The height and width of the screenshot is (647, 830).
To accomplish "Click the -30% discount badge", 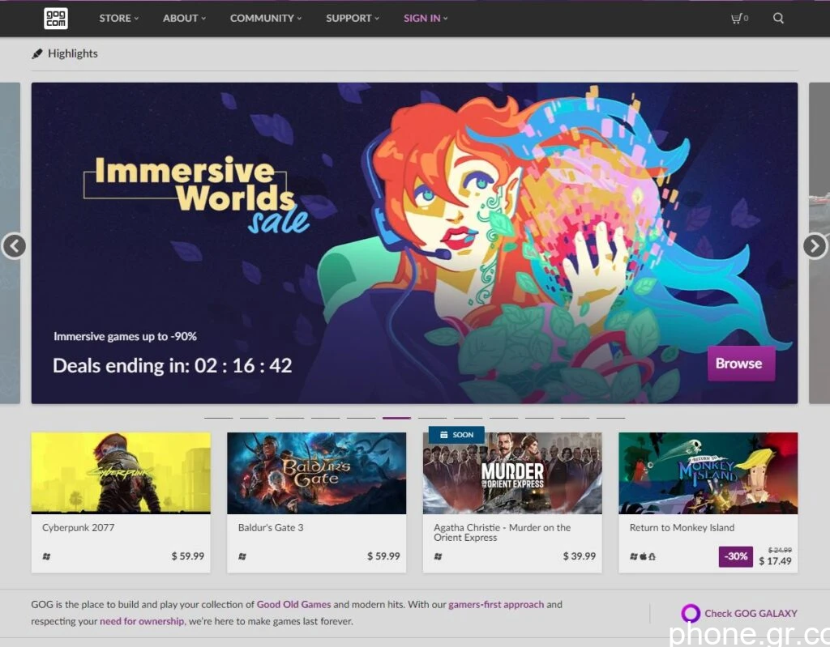I will tap(736, 556).
